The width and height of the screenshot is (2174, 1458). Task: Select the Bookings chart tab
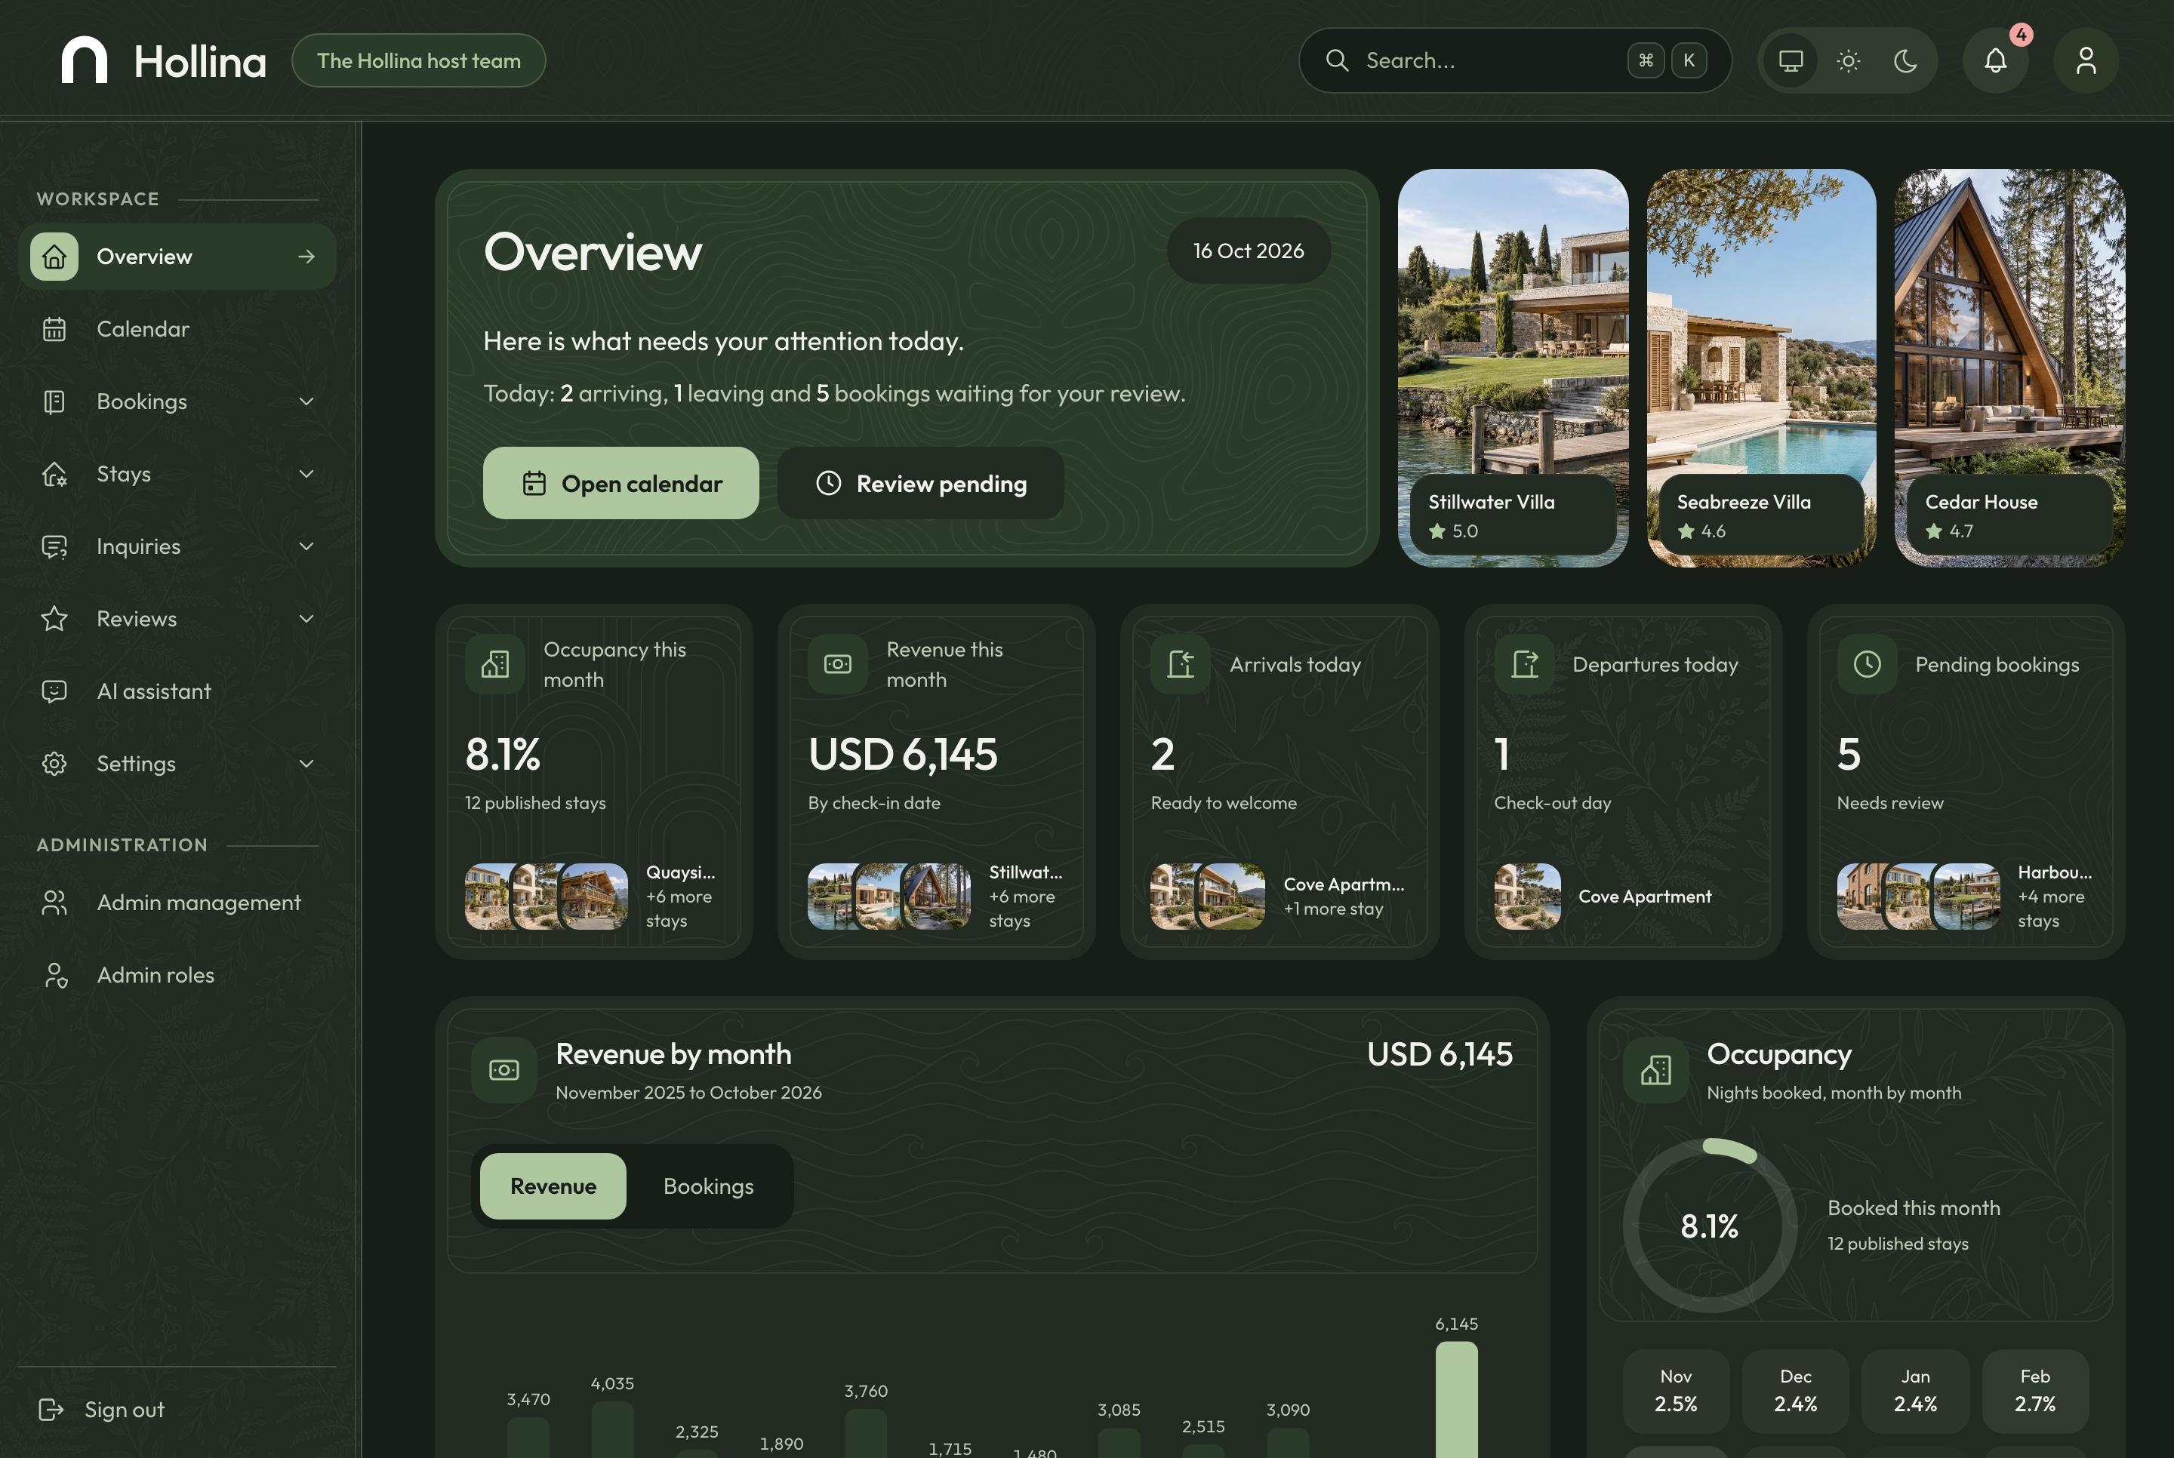[x=709, y=1186]
